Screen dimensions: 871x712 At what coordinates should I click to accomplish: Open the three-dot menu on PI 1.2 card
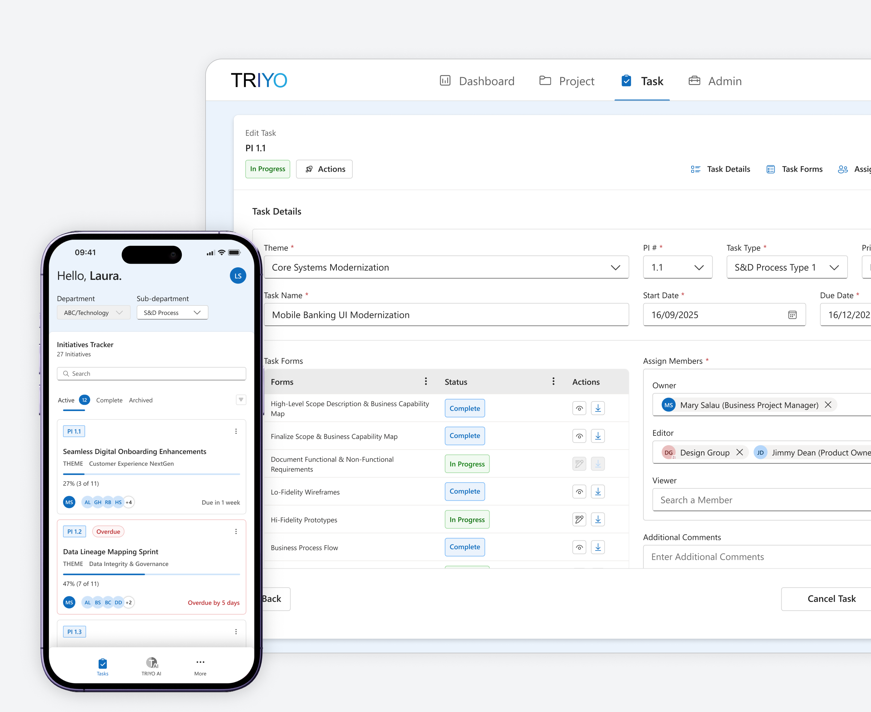tap(236, 531)
